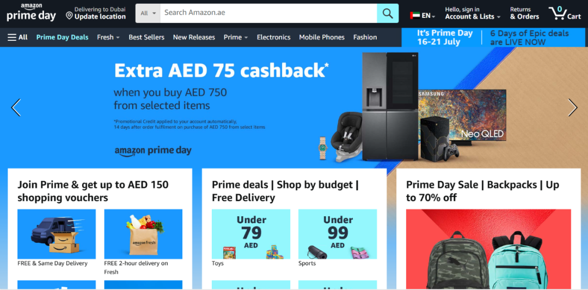Expand the Prime navigation dropdown

point(236,37)
